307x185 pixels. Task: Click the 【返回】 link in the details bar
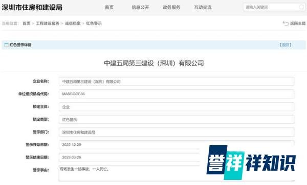tap(286, 45)
